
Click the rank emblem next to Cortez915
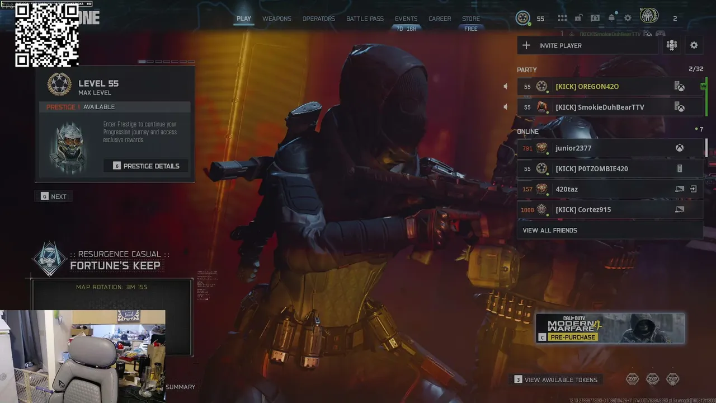[541, 210]
